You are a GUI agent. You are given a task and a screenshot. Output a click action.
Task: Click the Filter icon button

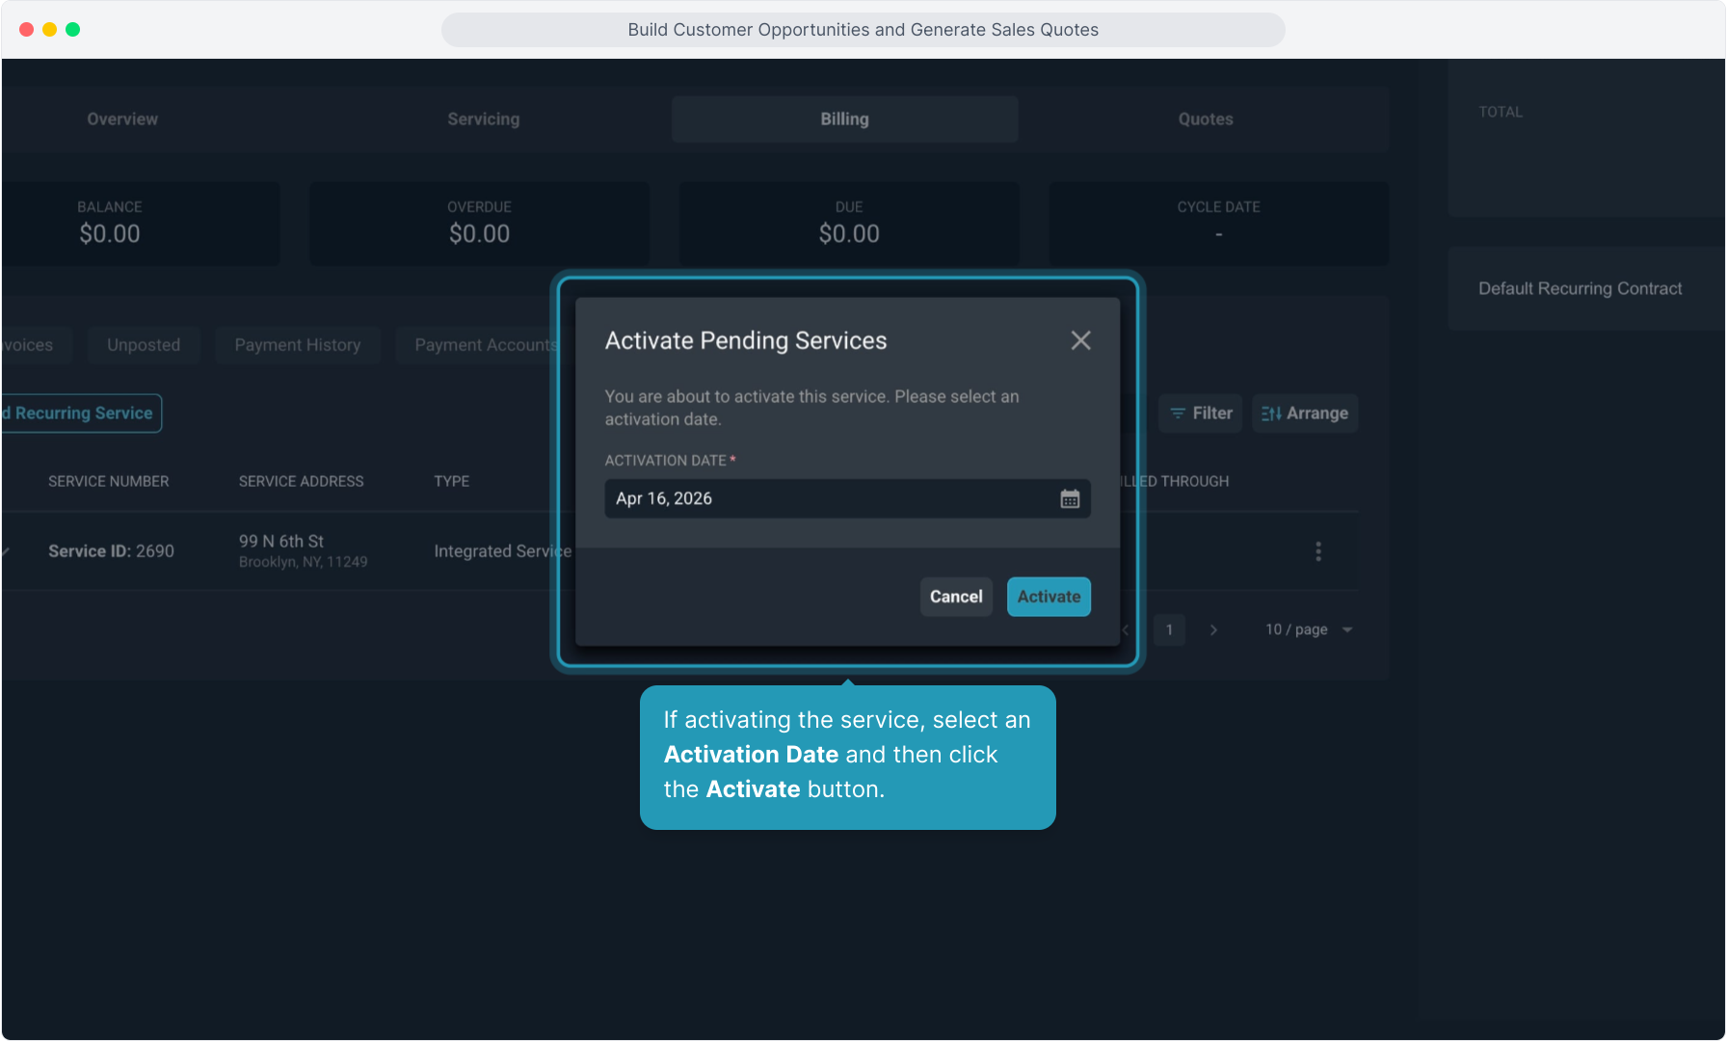[1200, 414]
